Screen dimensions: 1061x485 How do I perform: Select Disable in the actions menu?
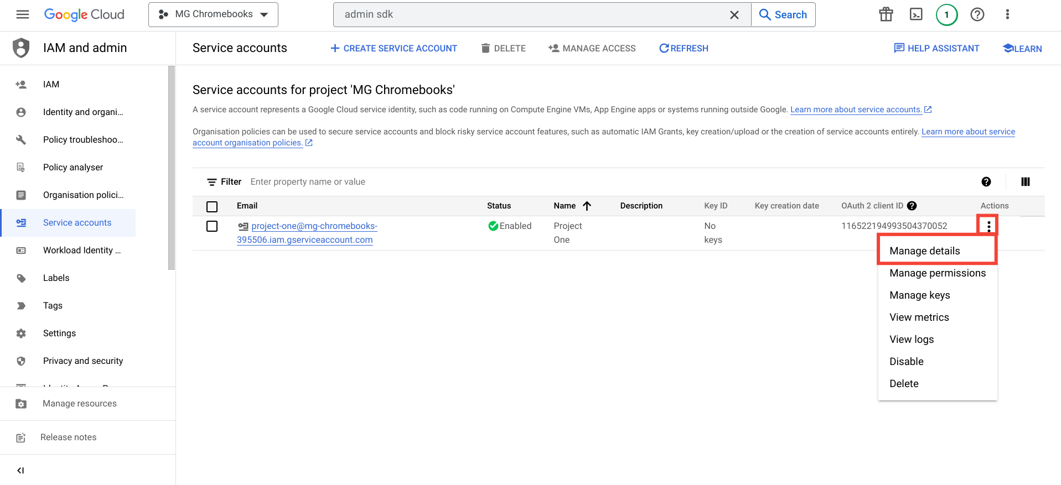(x=938, y=362)
